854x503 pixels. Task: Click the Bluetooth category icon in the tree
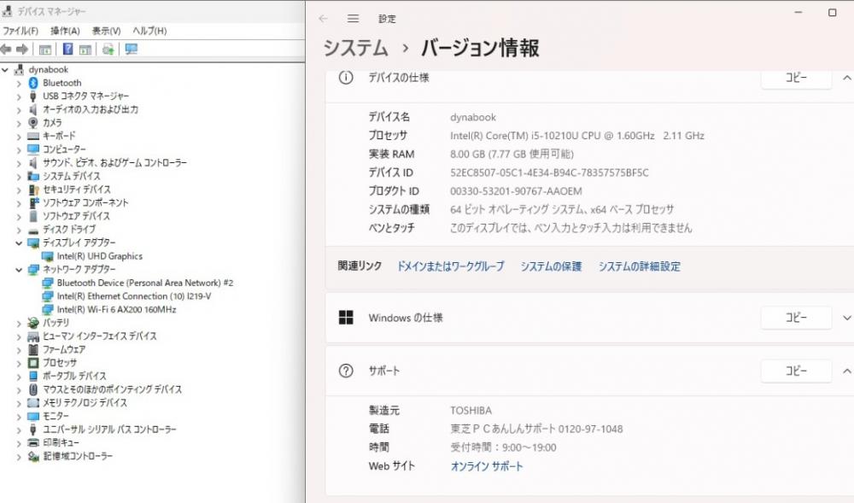coord(33,83)
